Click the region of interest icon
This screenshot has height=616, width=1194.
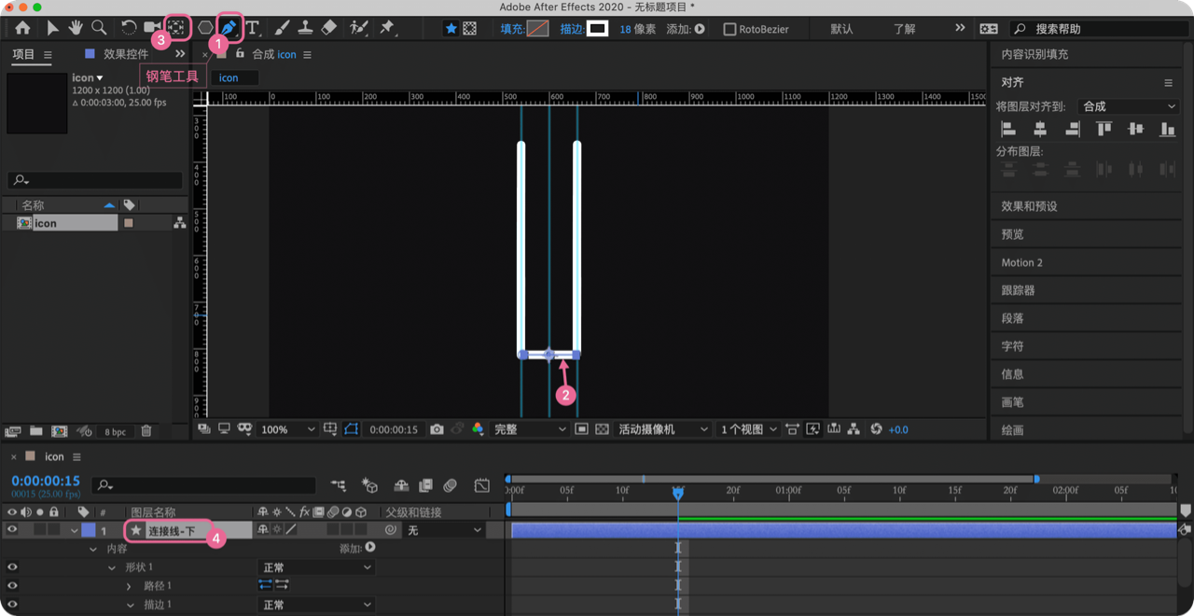click(581, 429)
